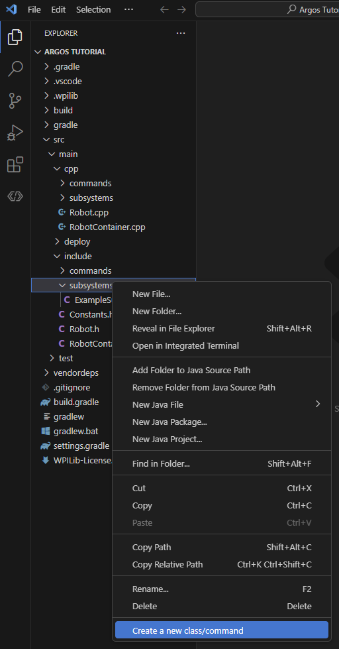Open the Extensions view icon
The width and height of the screenshot is (339, 649).
pyautogui.click(x=15, y=164)
